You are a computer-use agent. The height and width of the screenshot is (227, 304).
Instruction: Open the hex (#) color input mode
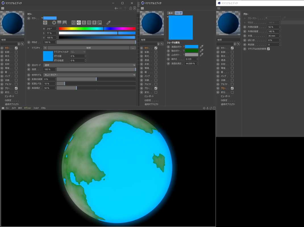click(94, 23)
